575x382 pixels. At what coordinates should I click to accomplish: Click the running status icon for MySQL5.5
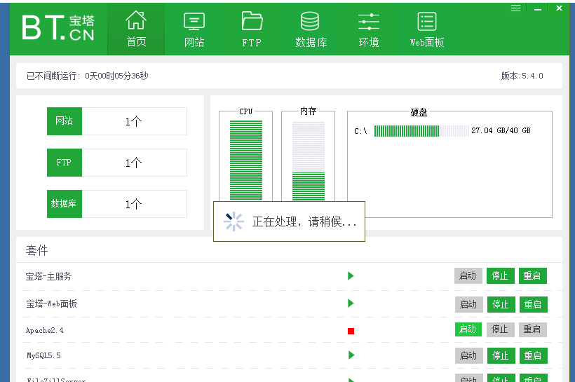(x=351, y=355)
